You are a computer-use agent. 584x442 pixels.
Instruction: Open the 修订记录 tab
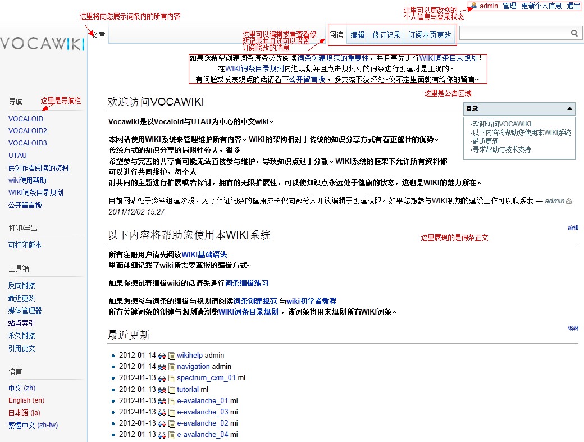386,35
